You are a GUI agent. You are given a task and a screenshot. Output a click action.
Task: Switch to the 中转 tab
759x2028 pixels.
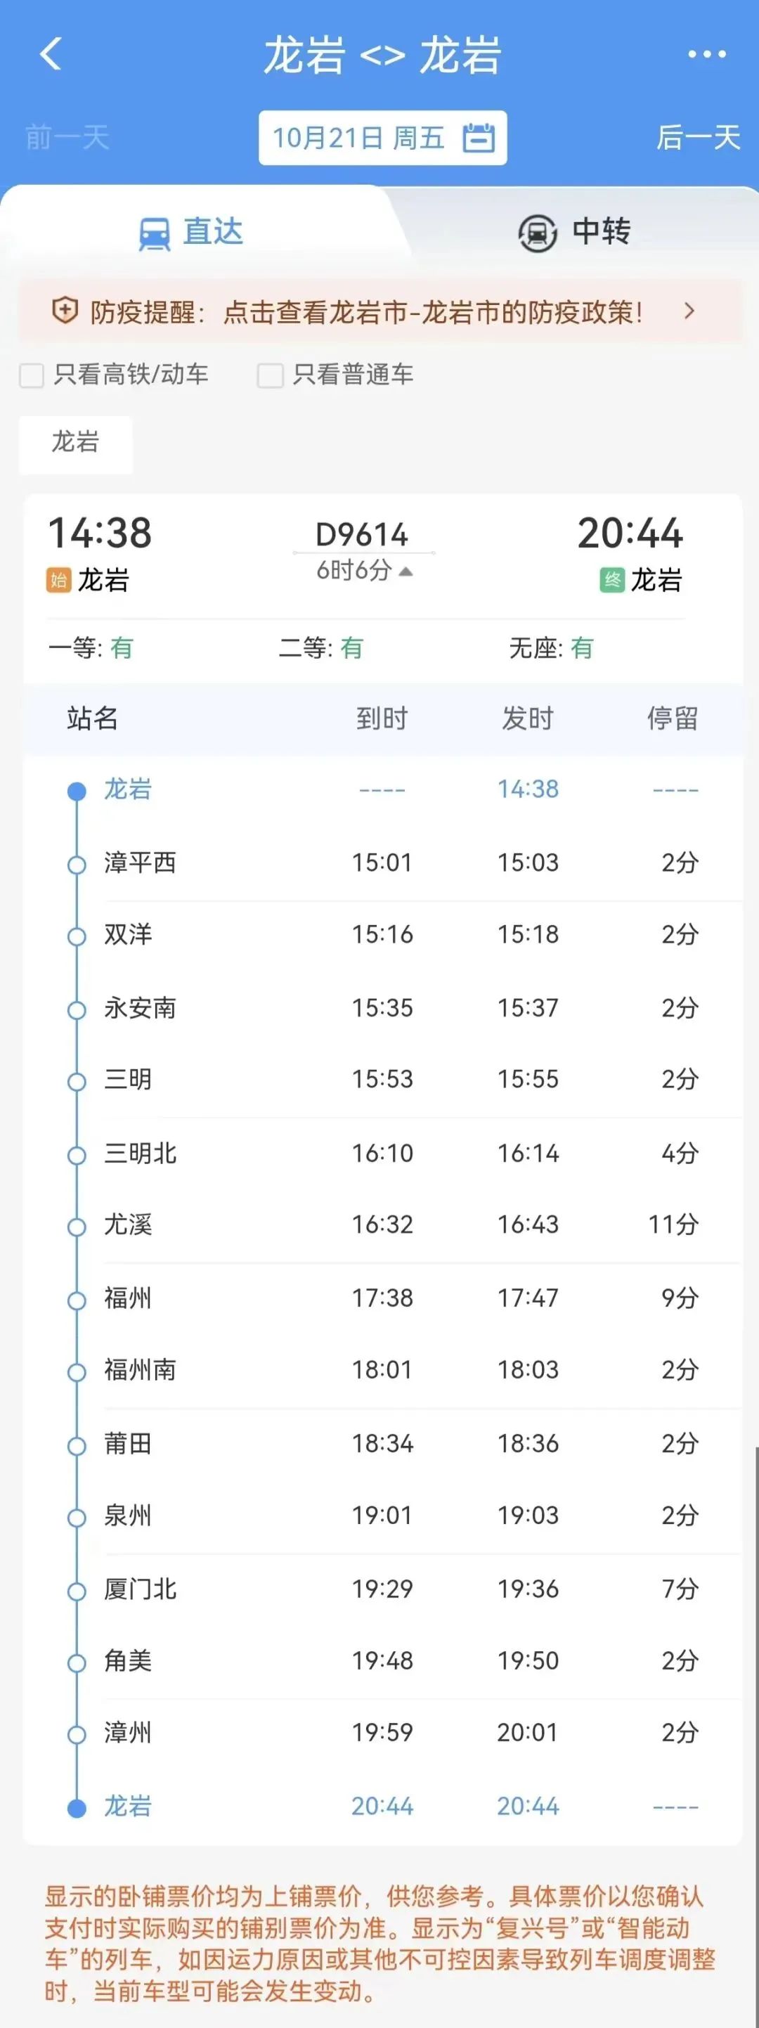tap(575, 232)
